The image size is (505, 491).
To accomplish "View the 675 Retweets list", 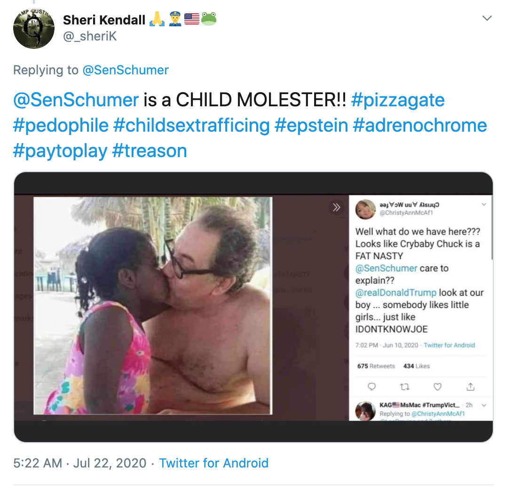I will [x=376, y=366].
